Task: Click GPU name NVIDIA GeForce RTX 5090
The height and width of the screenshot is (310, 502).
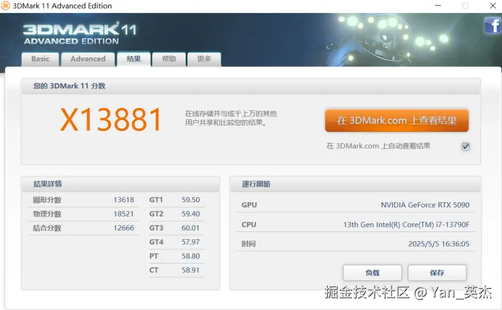Action: click(x=425, y=205)
